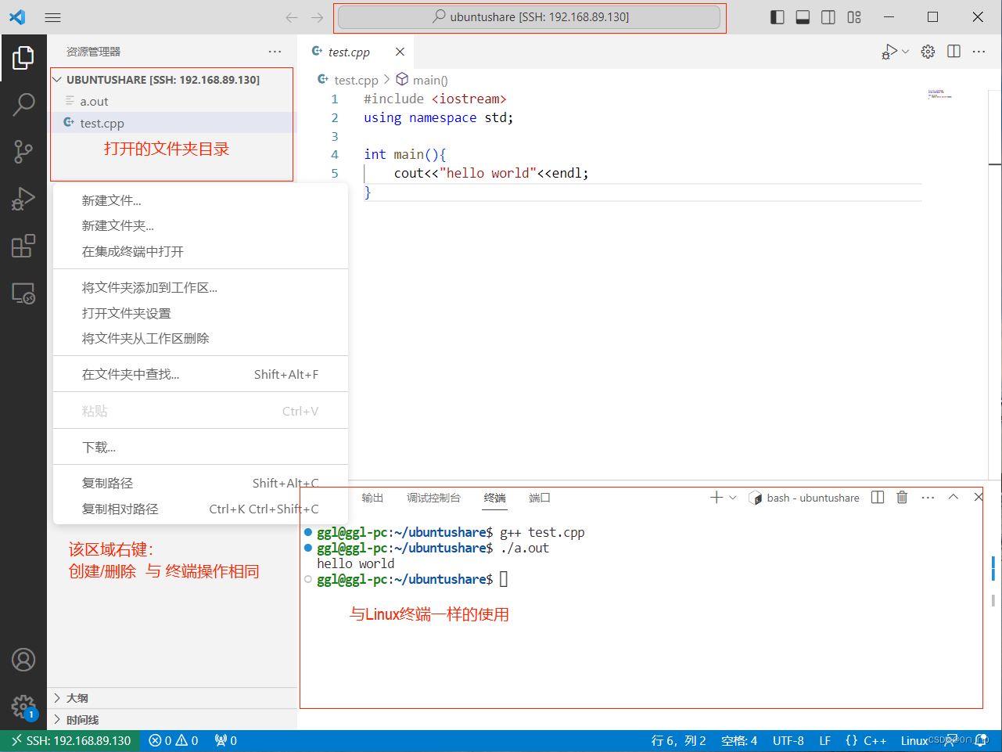The height and width of the screenshot is (752, 1002).
Task: Expand the 时间线 timeline section
Action: tap(172, 720)
